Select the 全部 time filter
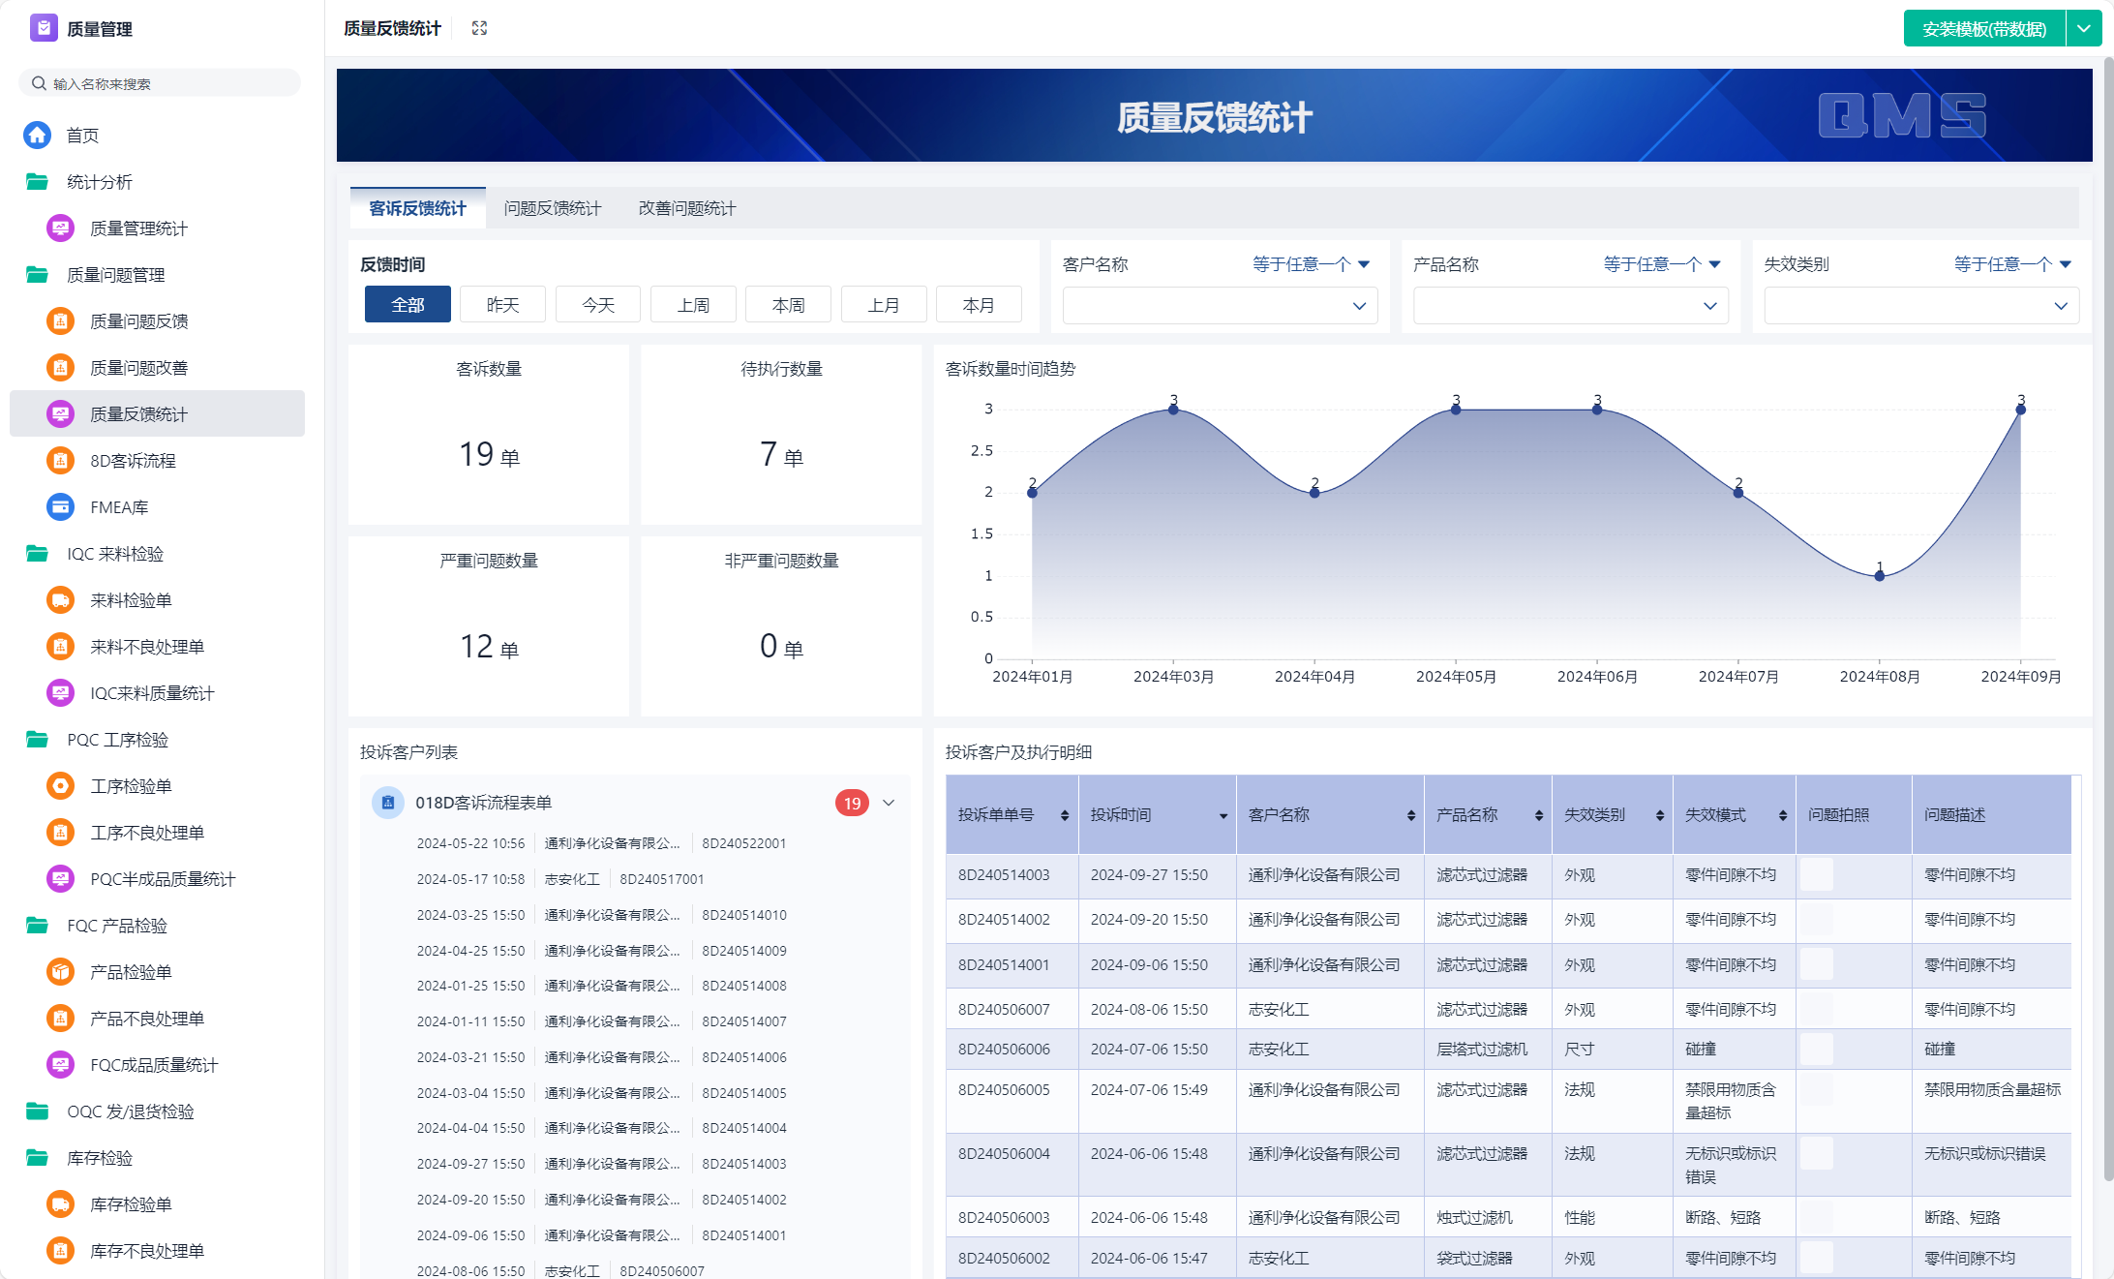The image size is (2114, 1279). [x=408, y=304]
